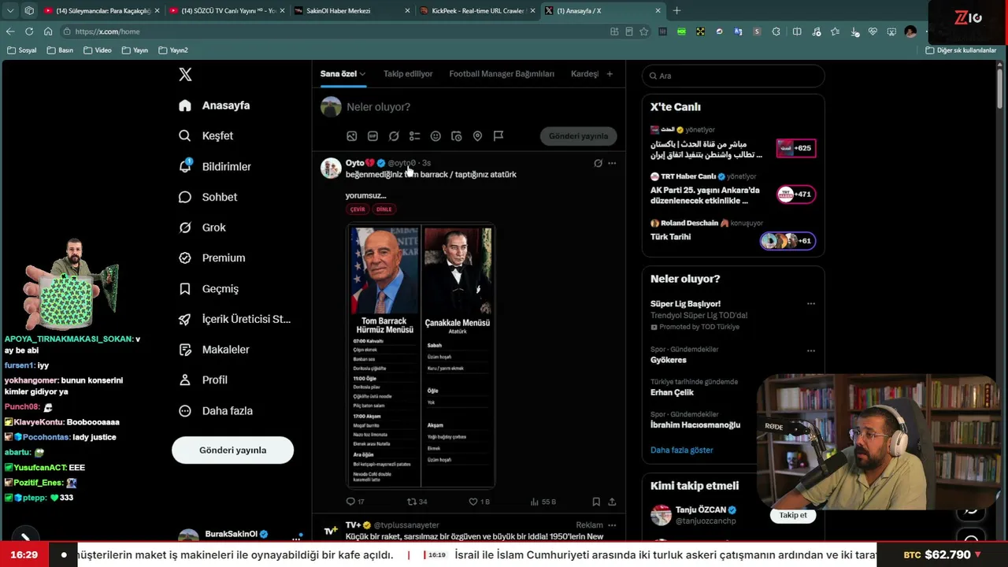Reply to Oyto's post
The image size is (1008, 567).
click(355, 502)
